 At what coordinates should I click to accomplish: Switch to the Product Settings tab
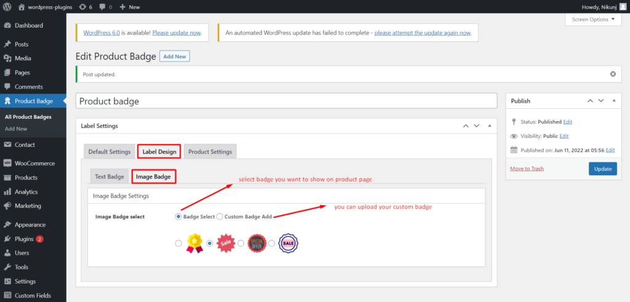(x=210, y=152)
